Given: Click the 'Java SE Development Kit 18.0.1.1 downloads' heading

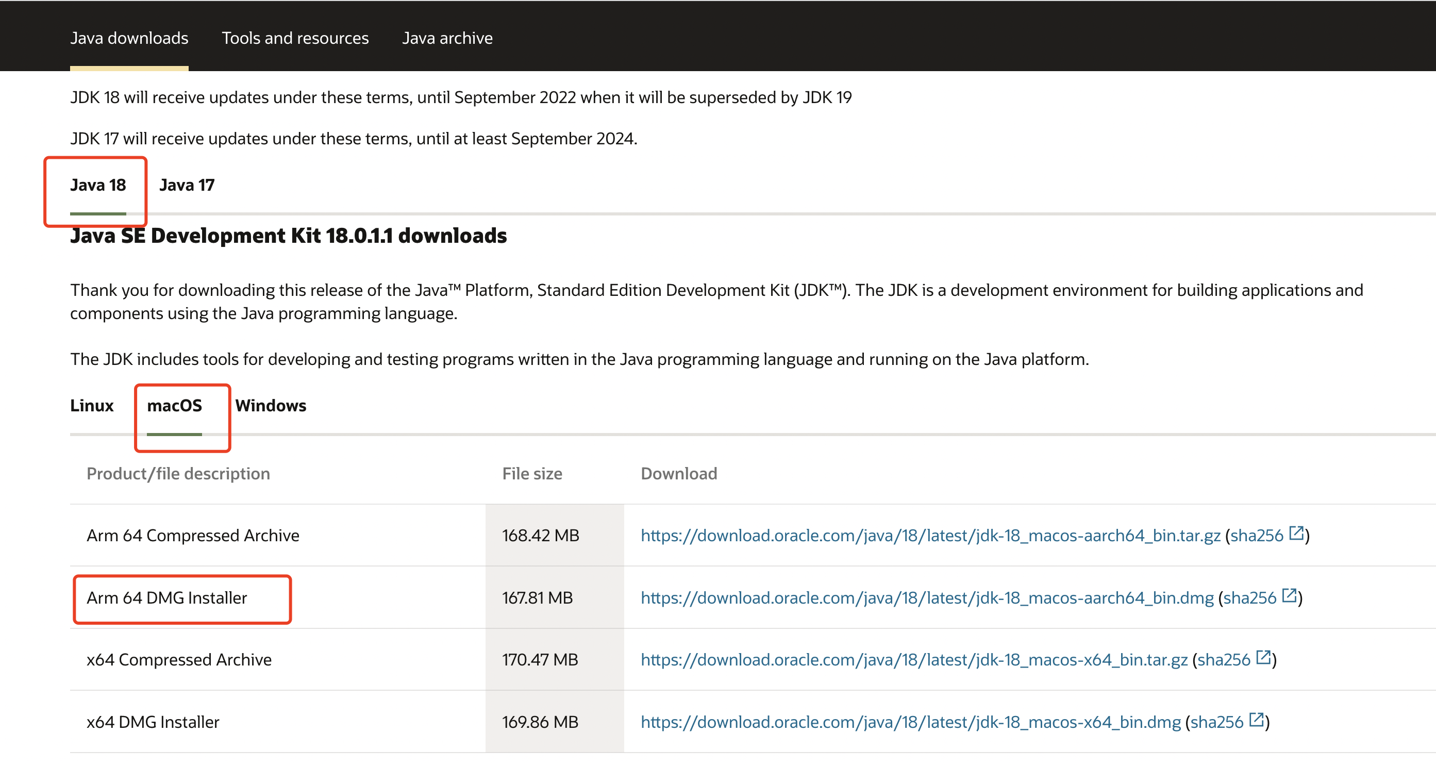Looking at the screenshot, I should pyautogui.click(x=288, y=235).
